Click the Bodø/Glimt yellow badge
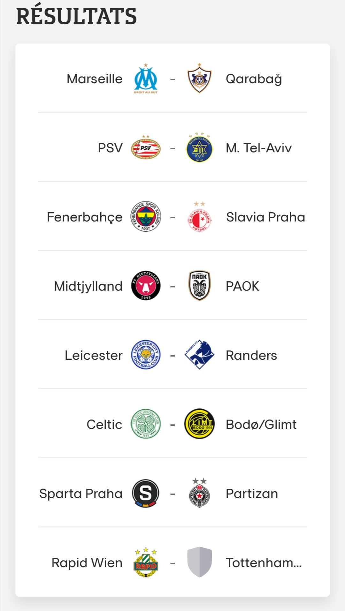345x611 pixels. click(199, 424)
